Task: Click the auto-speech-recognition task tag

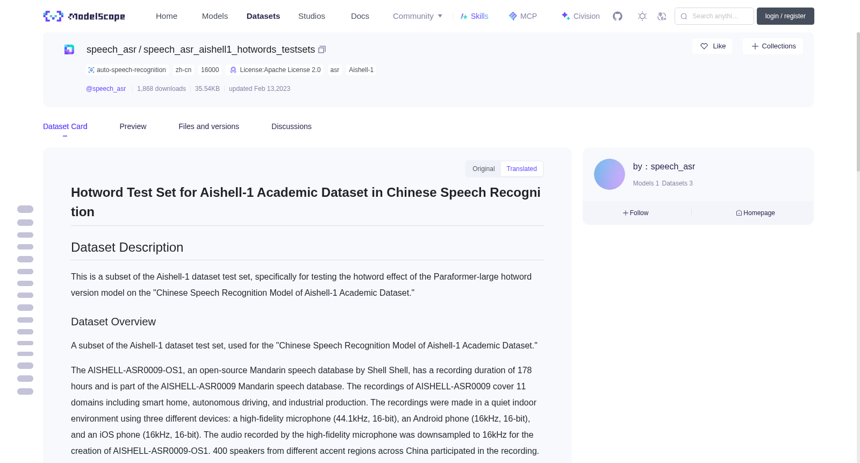Action: pyautogui.click(x=127, y=70)
